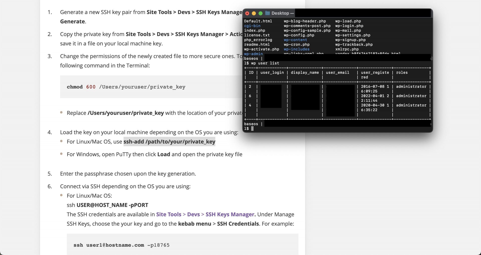Click the 'wp user list' command text

click(265, 63)
